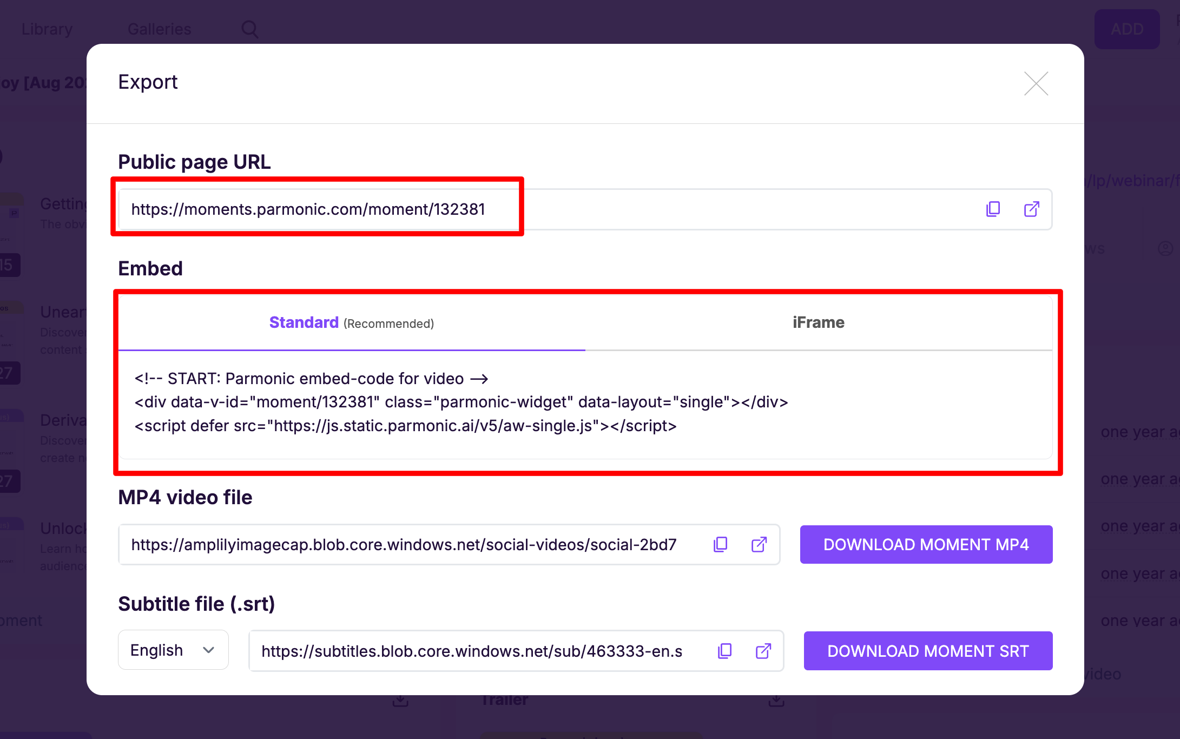Screen dimensions: 1180x739
Task: Close the Export dialog
Action: click(x=1036, y=83)
